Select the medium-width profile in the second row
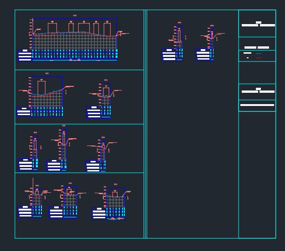The image size is (285, 251). (46, 96)
